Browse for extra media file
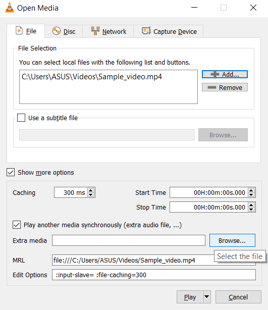Screen dimensions: 268x310 click(232, 240)
